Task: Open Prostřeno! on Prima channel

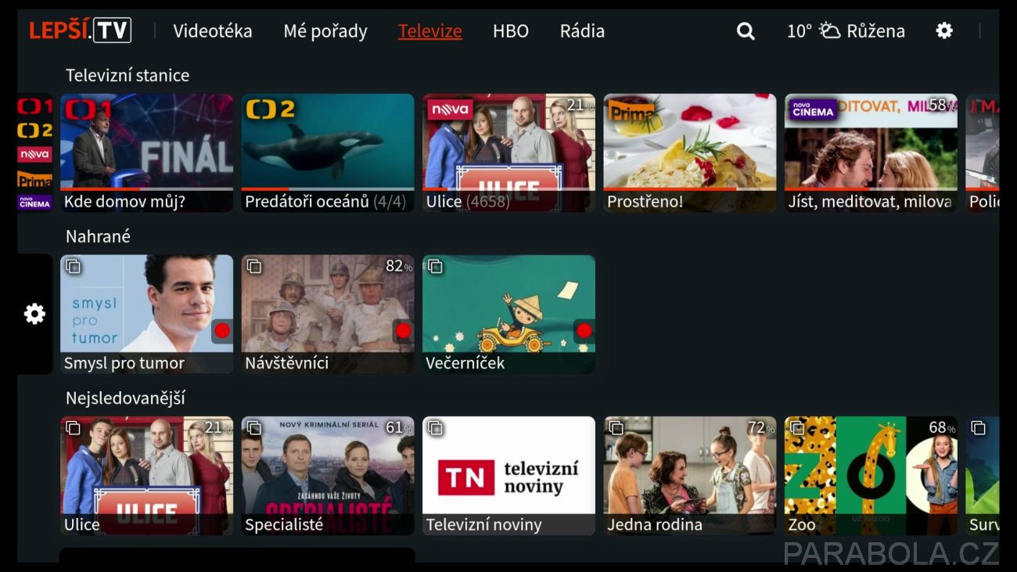Action: 690,153
